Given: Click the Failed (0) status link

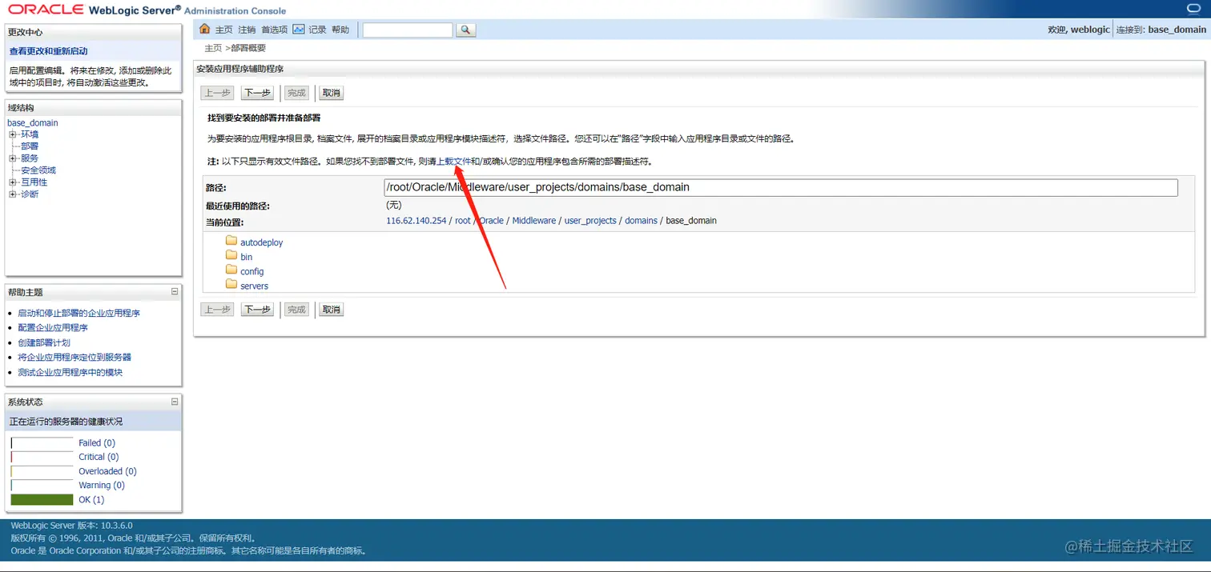Looking at the screenshot, I should 97,442.
